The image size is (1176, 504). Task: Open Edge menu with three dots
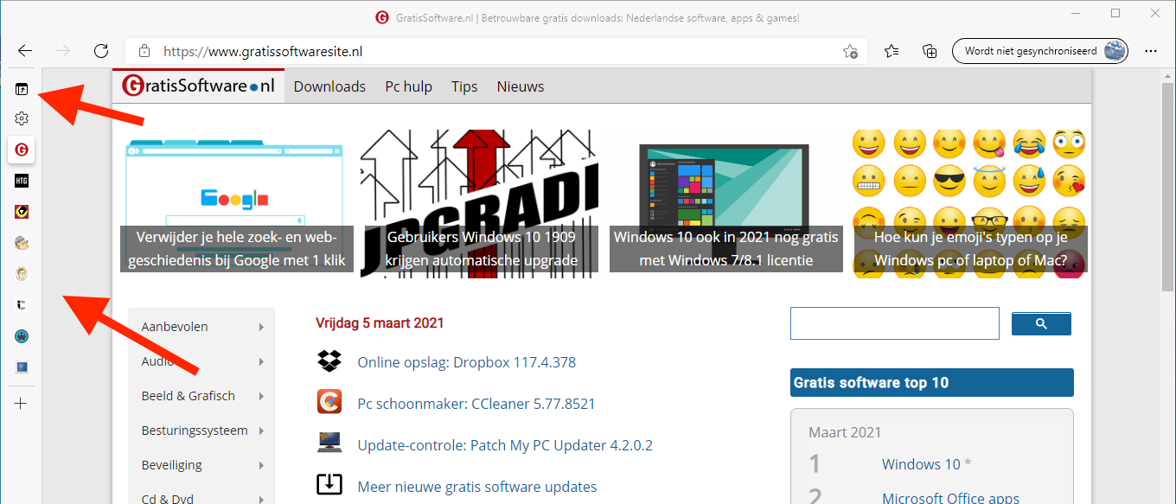click(x=1151, y=51)
